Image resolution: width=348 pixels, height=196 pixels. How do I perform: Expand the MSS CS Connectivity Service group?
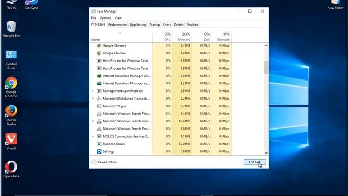click(x=92, y=136)
